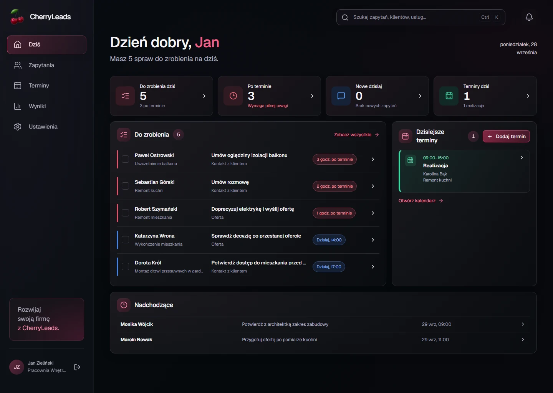Focus the Szukaj zapytań search field

click(x=421, y=17)
